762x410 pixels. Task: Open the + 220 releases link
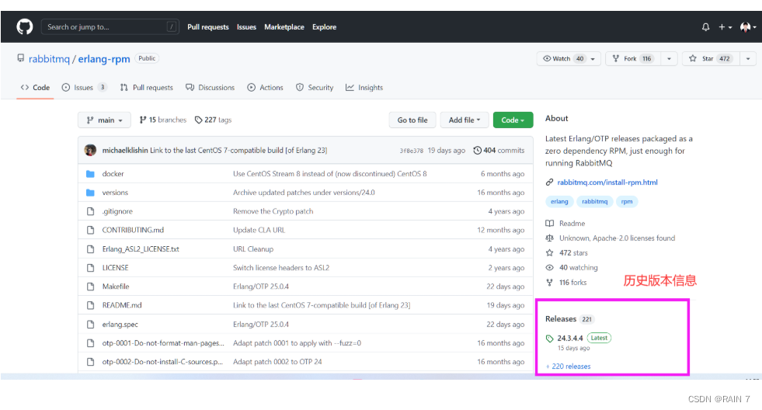[568, 367]
